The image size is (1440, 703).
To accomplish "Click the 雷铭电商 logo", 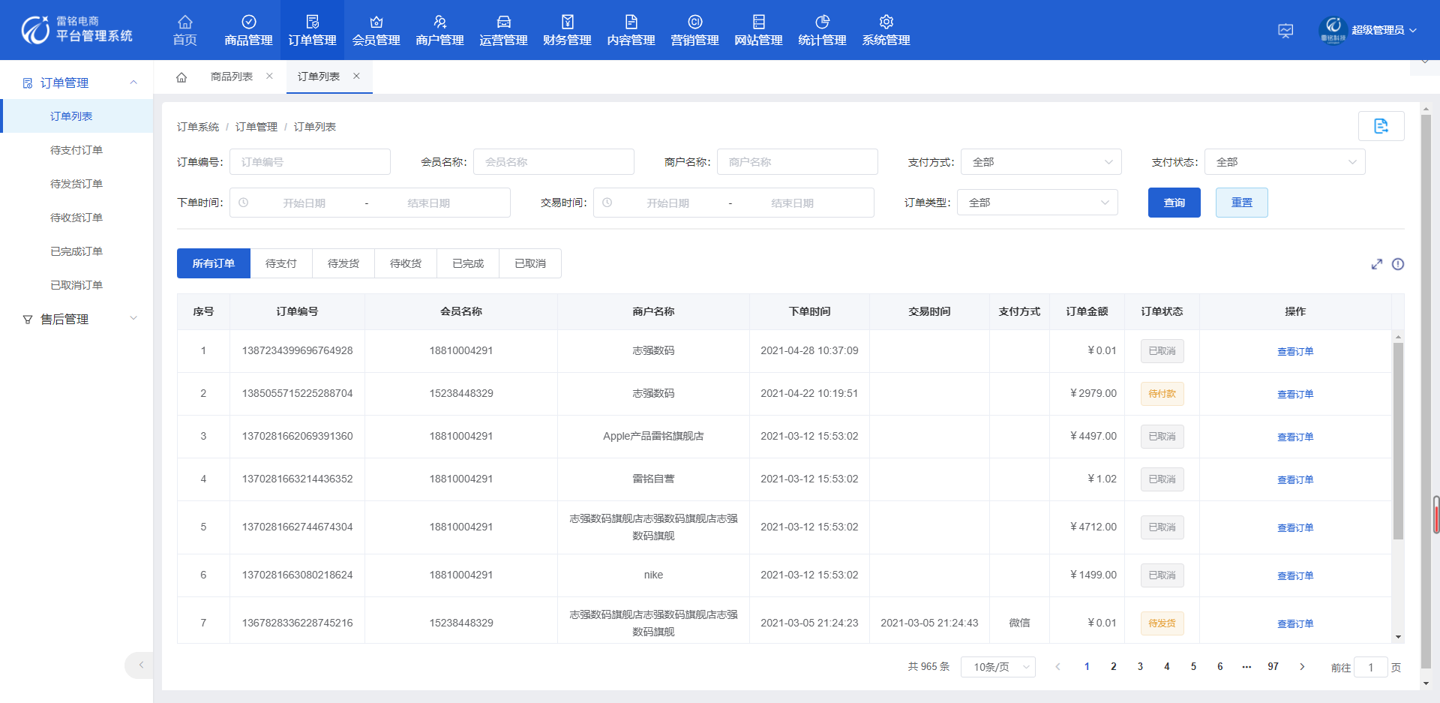I will [x=77, y=30].
